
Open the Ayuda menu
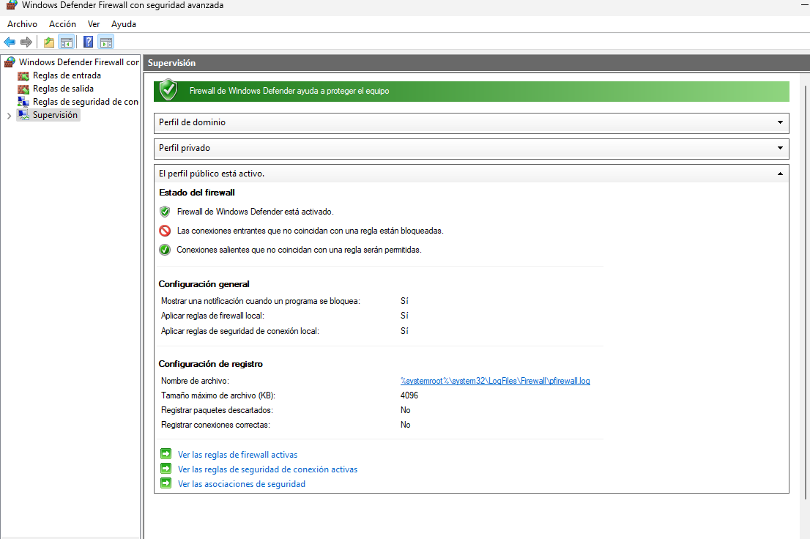tap(124, 24)
